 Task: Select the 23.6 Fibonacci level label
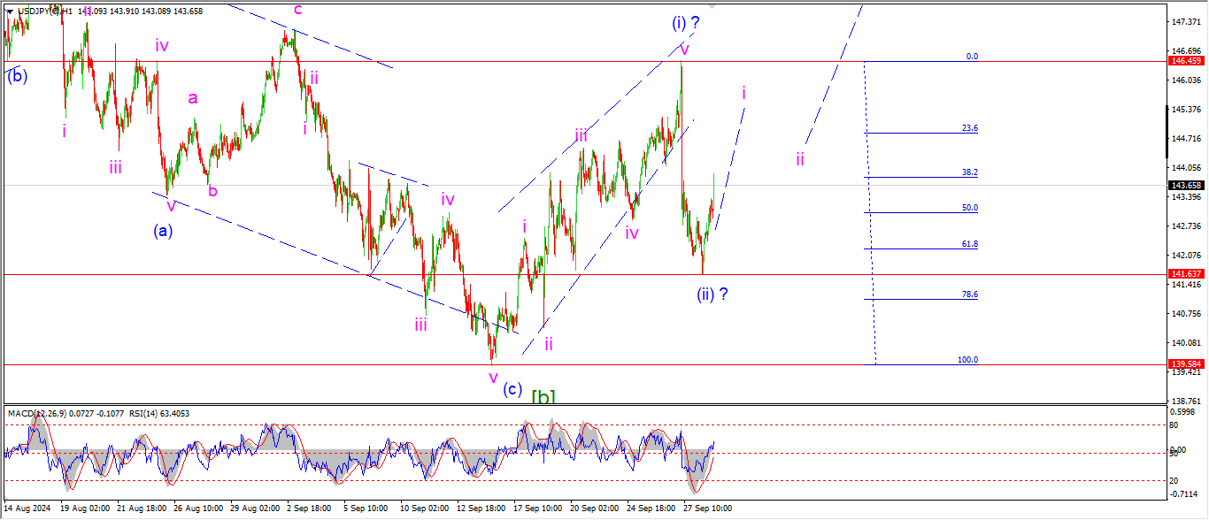(x=970, y=128)
